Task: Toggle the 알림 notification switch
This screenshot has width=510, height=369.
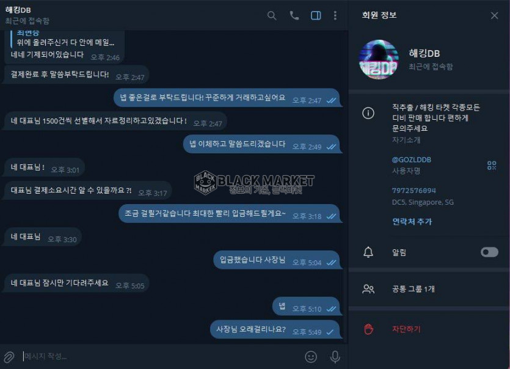Action: [x=489, y=252]
